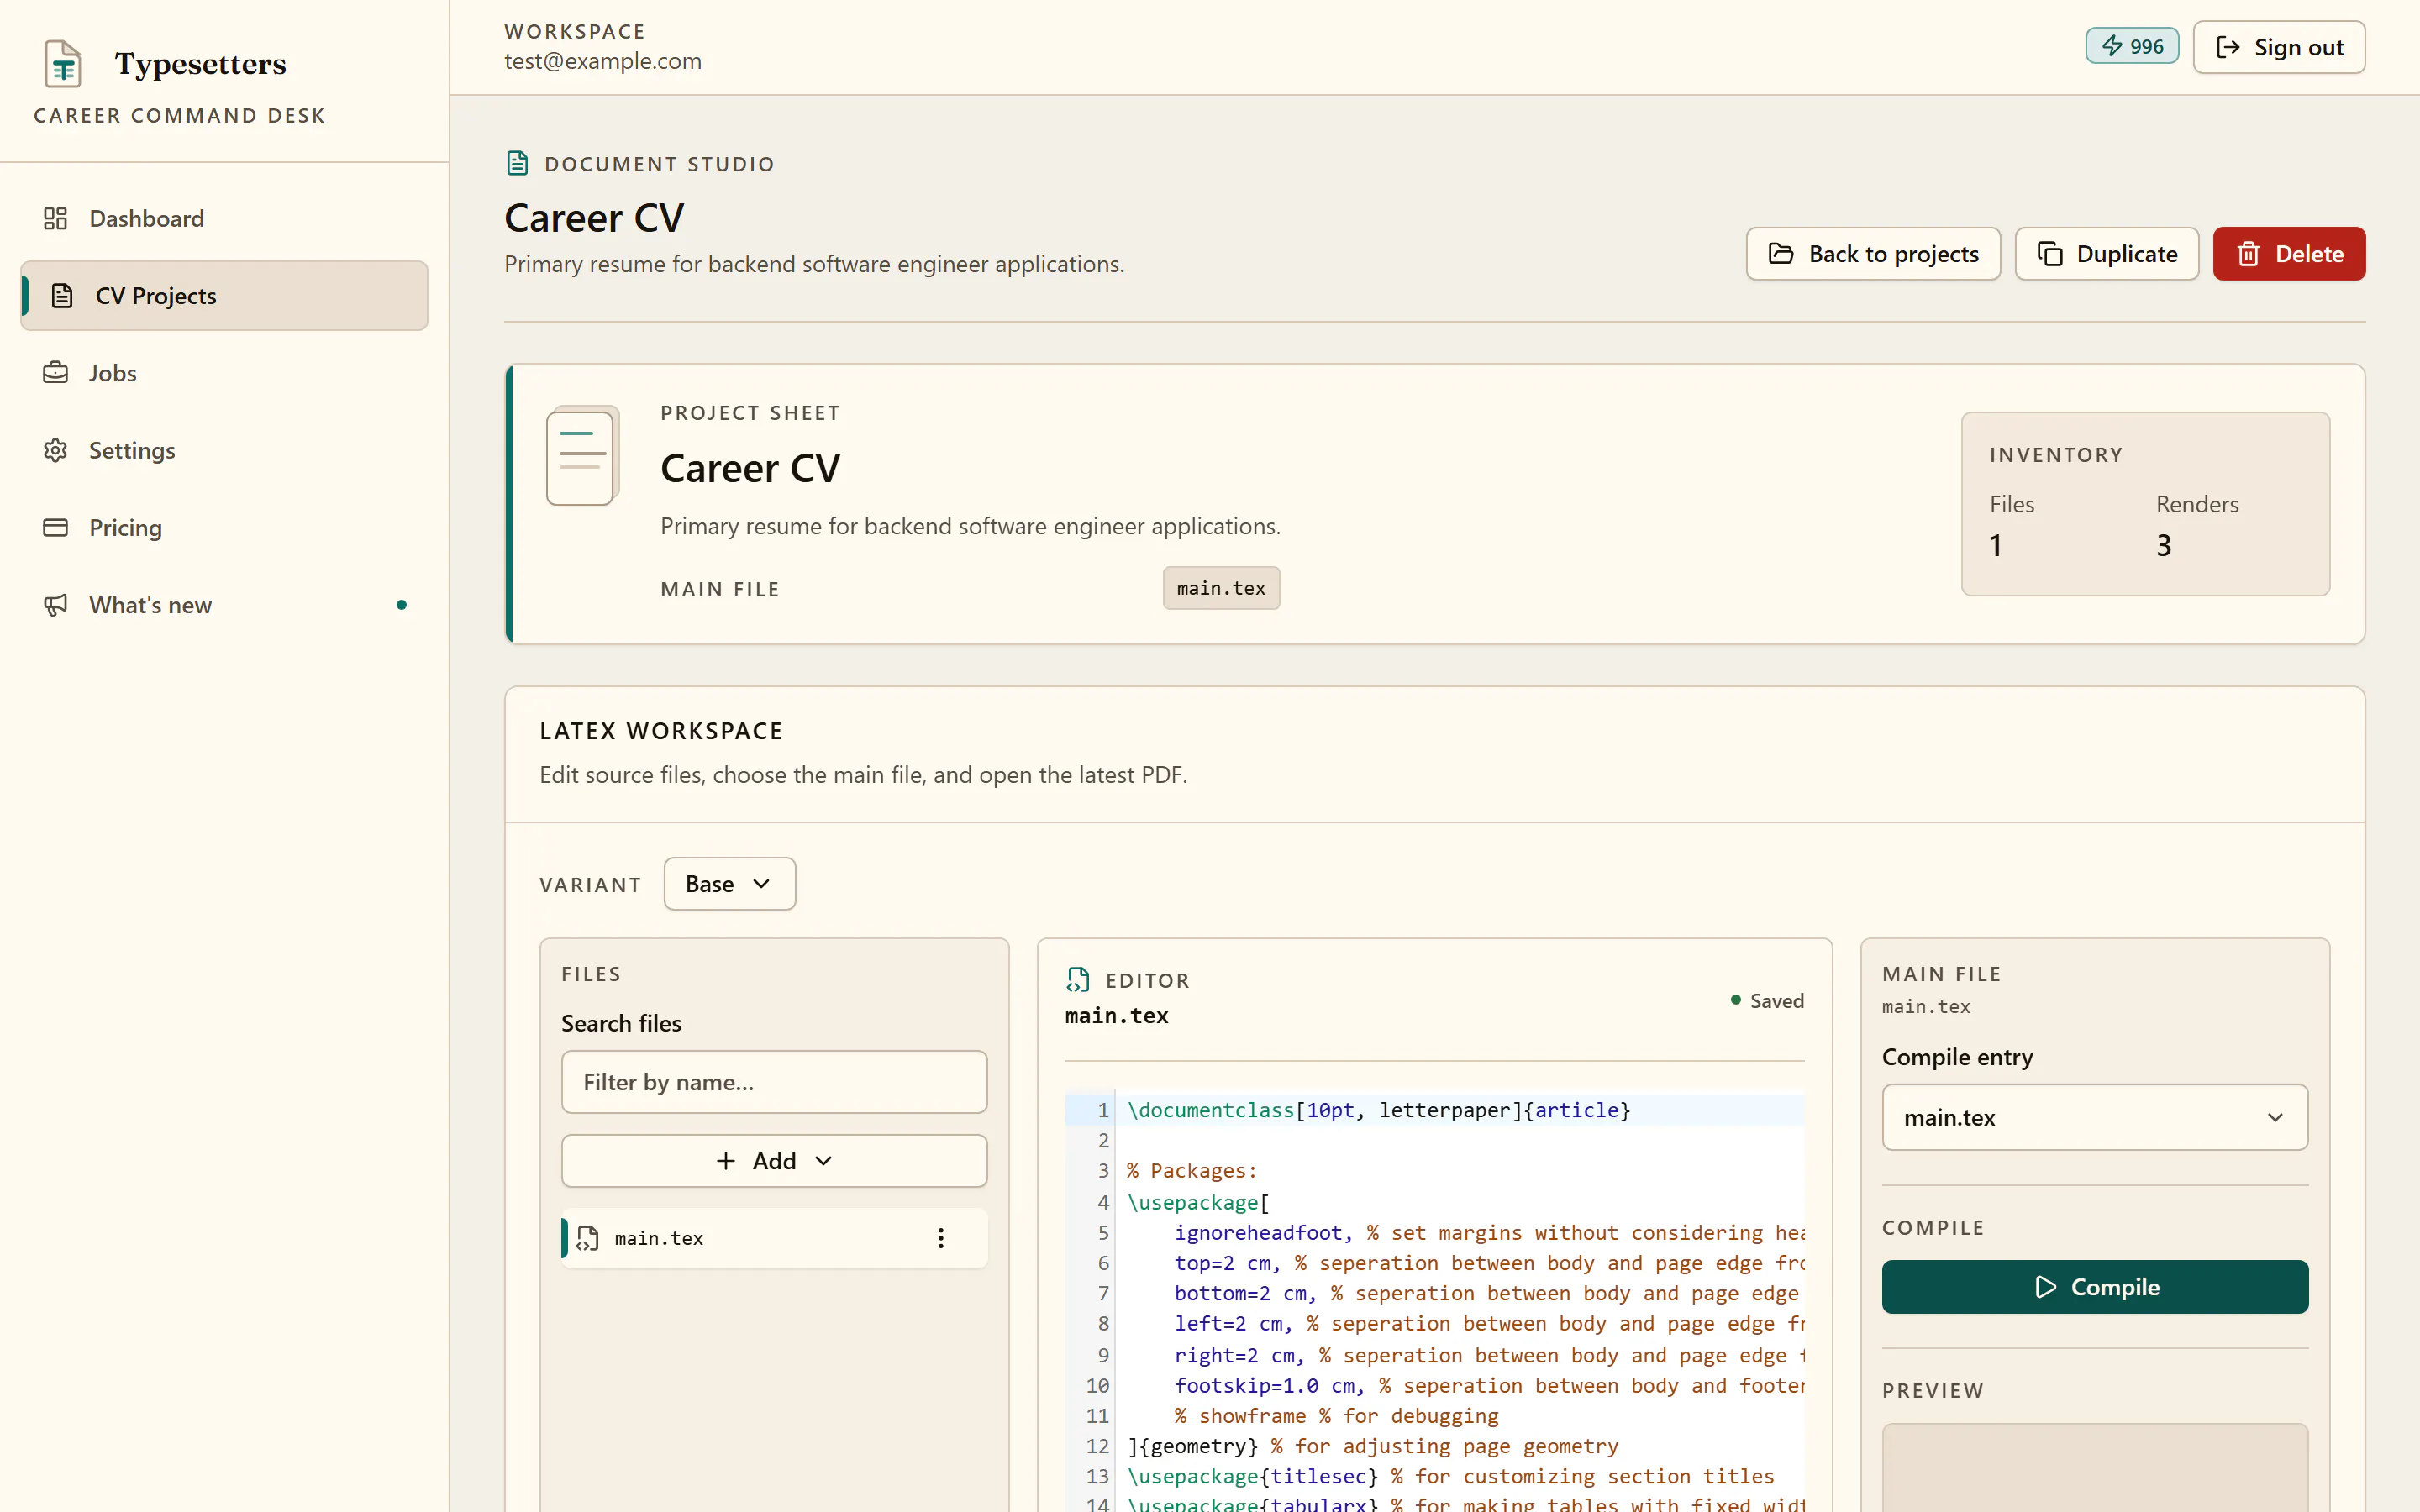This screenshot has width=2420, height=1512.
Task: Open the main.tex file options menu
Action: [940, 1238]
